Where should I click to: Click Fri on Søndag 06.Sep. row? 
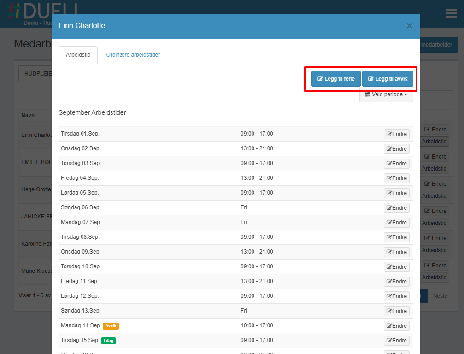click(x=244, y=207)
